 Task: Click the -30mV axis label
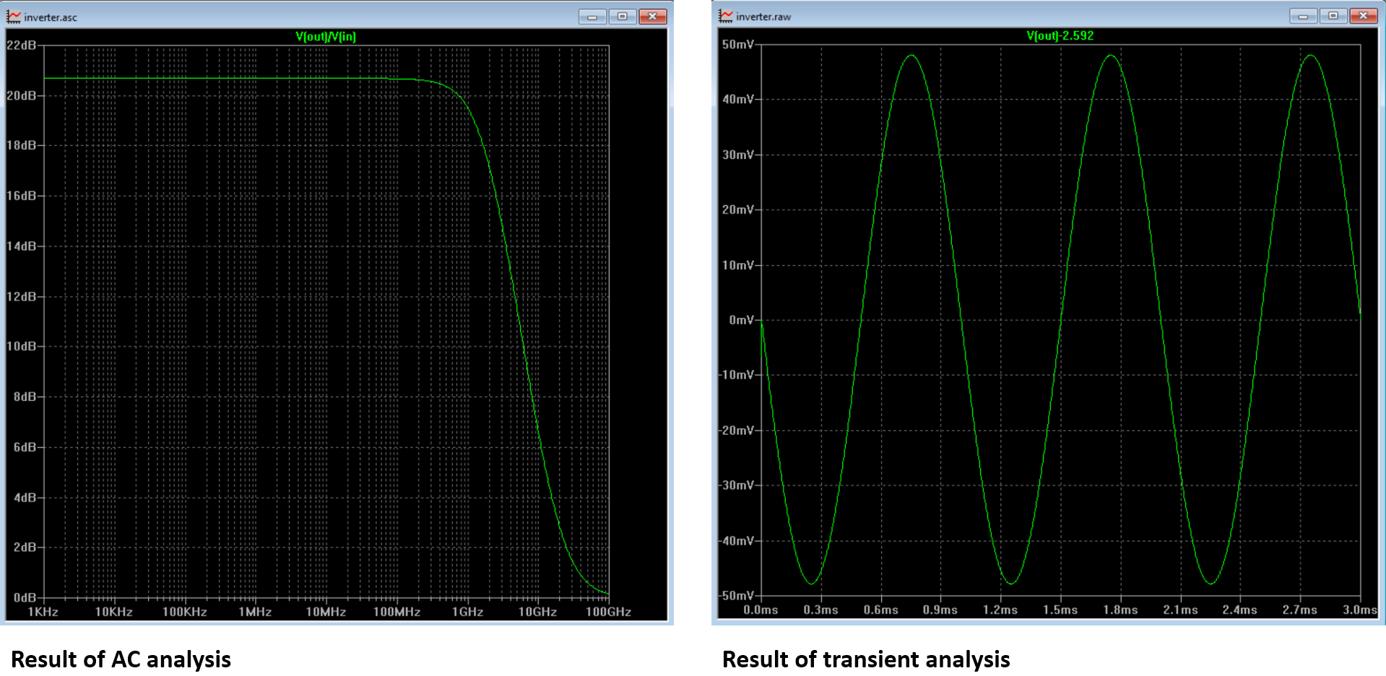point(737,485)
